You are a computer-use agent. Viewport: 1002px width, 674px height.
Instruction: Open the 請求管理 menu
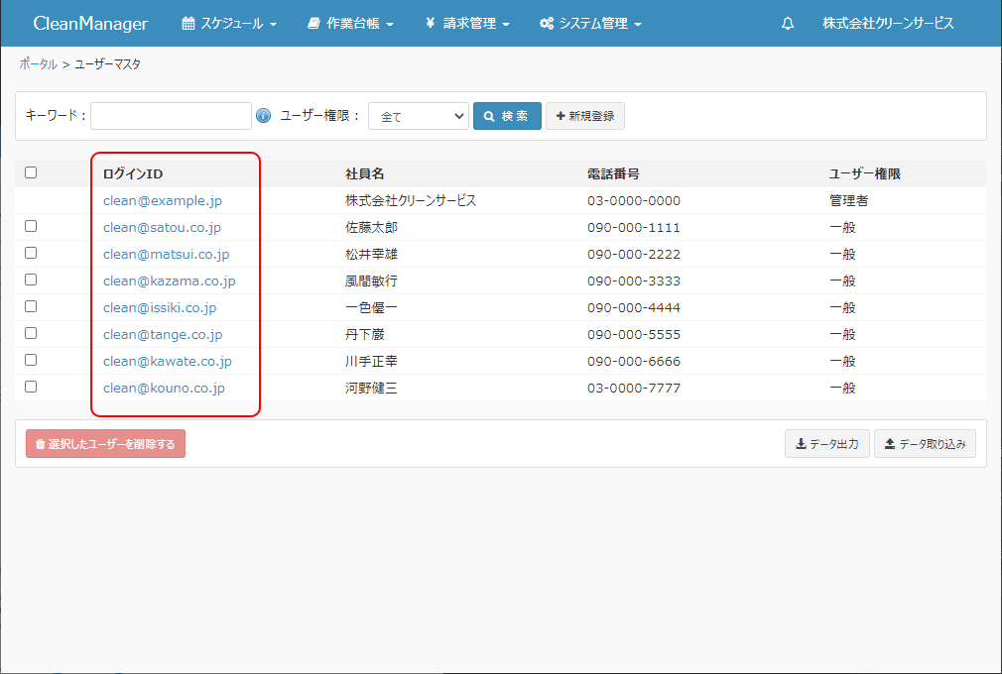point(467,24)
